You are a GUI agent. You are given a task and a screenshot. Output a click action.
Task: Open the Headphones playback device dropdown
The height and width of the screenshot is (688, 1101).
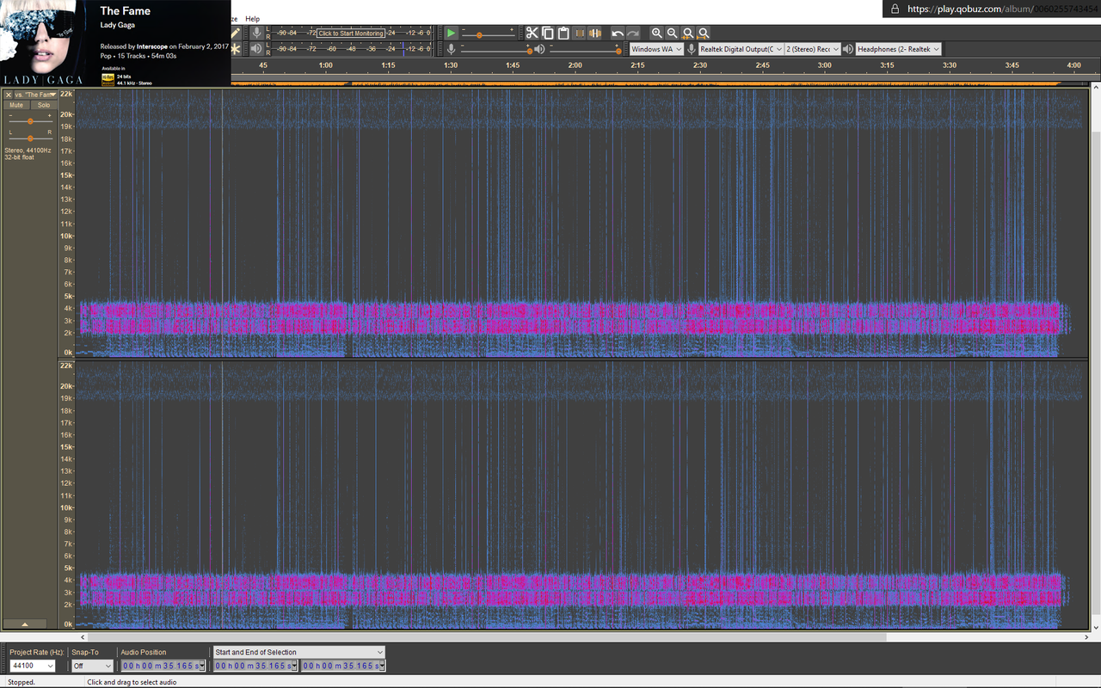click(x=899, y=49)
